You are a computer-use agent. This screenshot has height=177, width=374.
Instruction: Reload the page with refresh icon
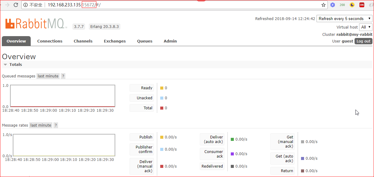(16, 5)
